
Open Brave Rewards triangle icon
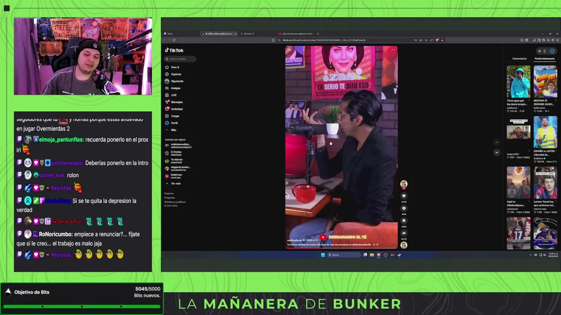click(442, 40)
